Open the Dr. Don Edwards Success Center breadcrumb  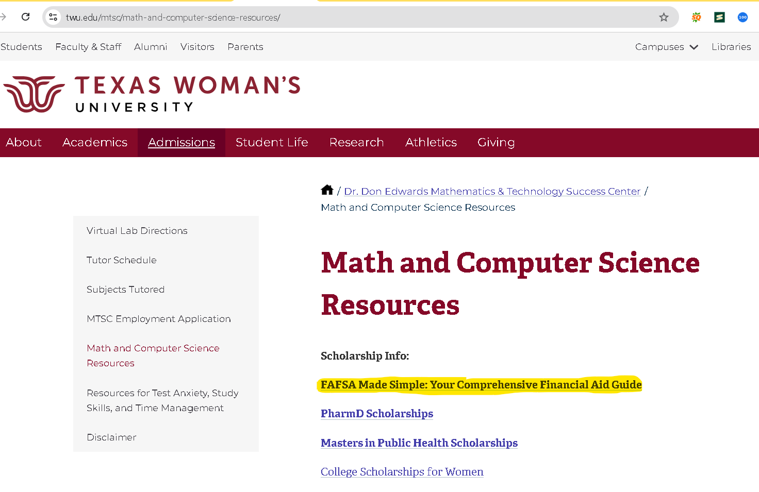pos(492,191)
